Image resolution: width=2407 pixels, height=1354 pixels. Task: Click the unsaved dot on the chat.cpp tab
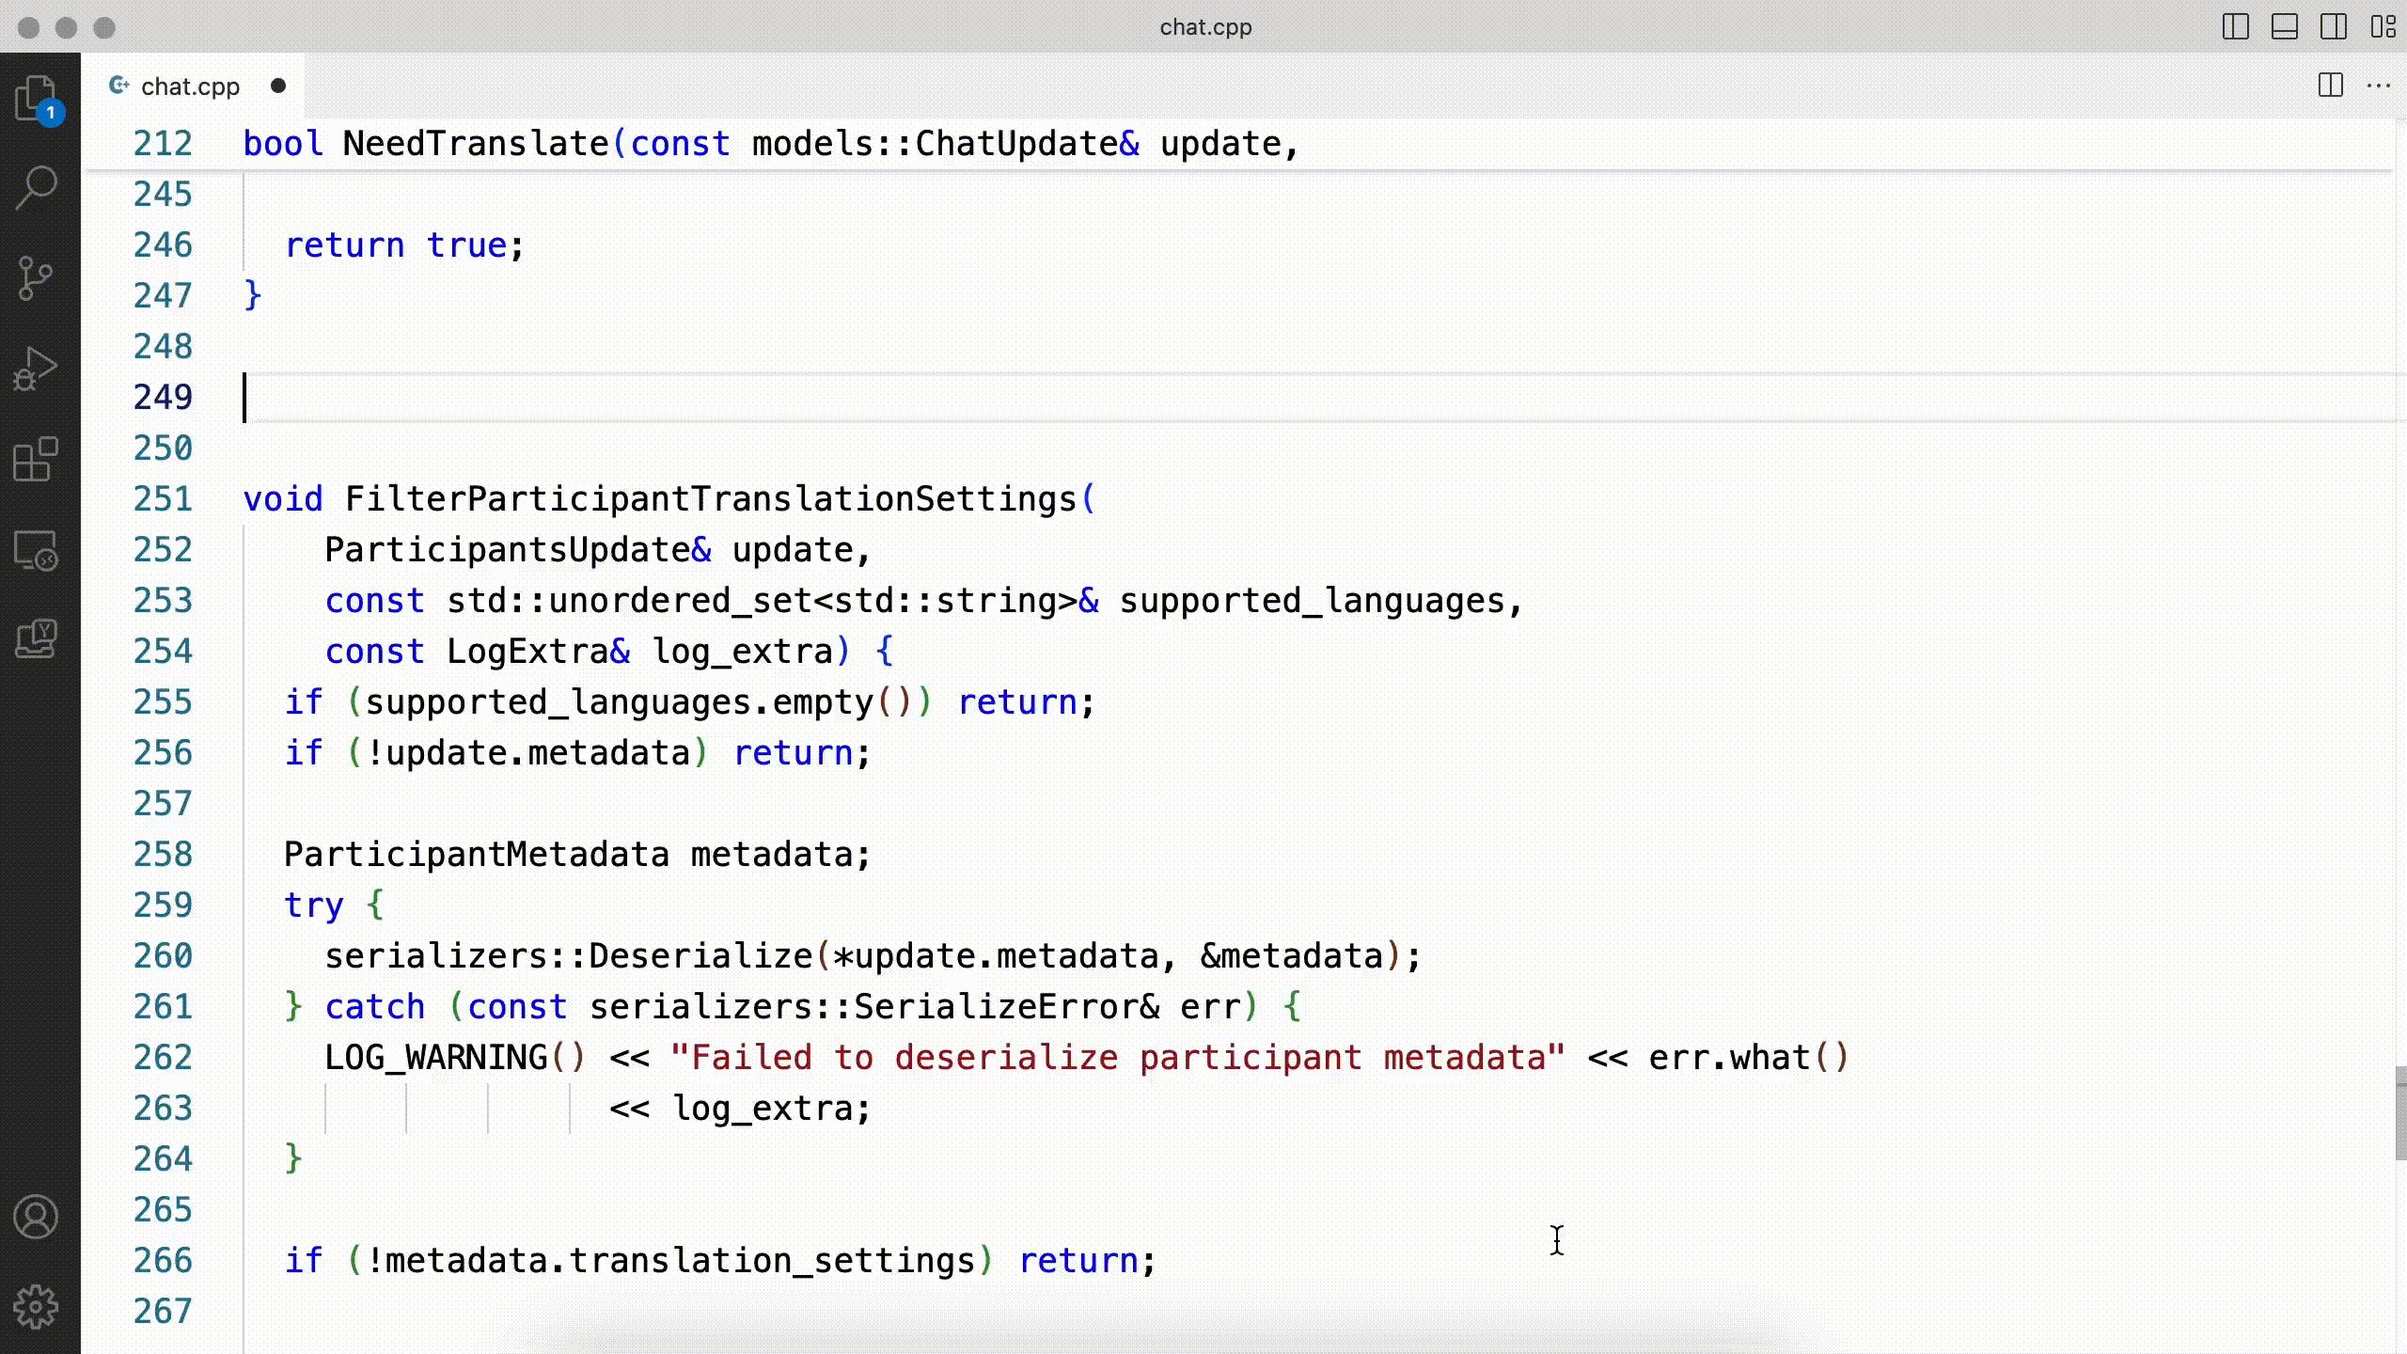pos(278,86)
